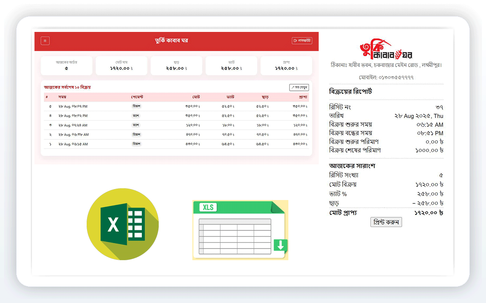This screenshot has width=486, height=303.
Task: Select the ভ্যাট summary card
Action: (231, 65)
